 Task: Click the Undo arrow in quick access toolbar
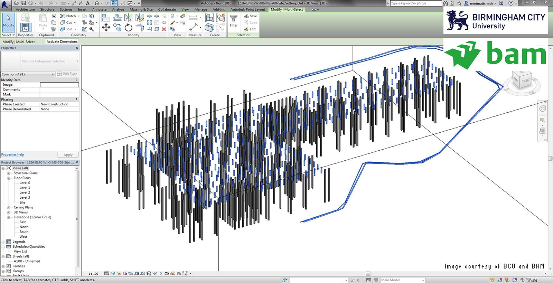point(41,3)
